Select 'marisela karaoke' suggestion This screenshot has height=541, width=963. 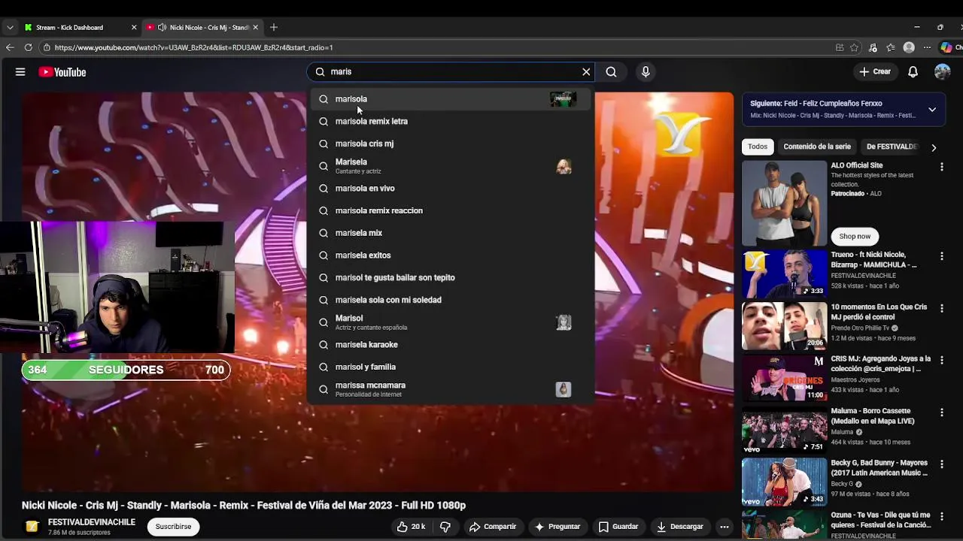point(451,345)
